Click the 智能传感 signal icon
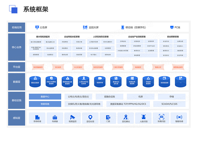The image size is (199, 142). tap(179, 117)
